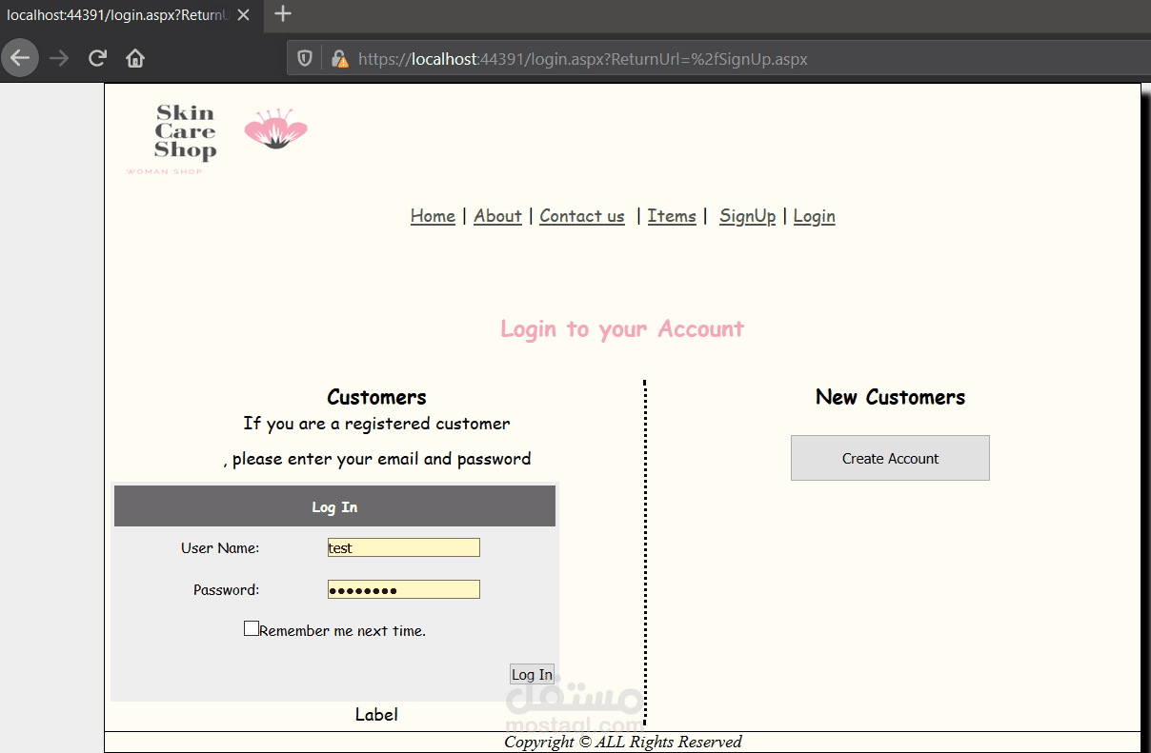Click the tracking protection shield icon
This screenshot has width=1151, height=753.
click(304, 58)
